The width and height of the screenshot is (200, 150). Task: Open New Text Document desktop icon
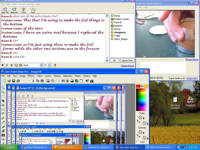[x=175, y=103]
